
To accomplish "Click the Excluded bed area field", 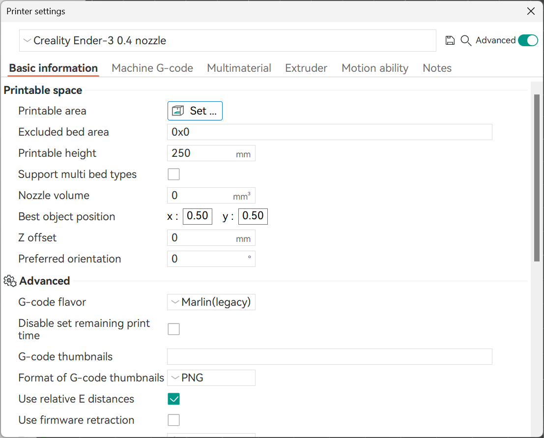I will coord(330,132).
